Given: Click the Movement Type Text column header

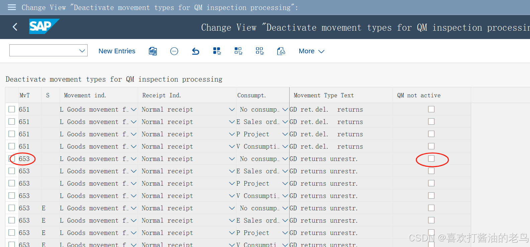Looking at the screenshot, I should 341,95.
